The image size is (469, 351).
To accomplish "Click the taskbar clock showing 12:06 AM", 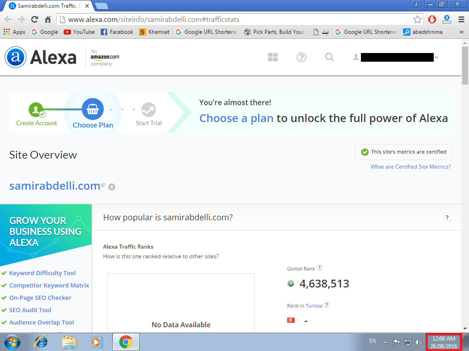I will [443, 342].
